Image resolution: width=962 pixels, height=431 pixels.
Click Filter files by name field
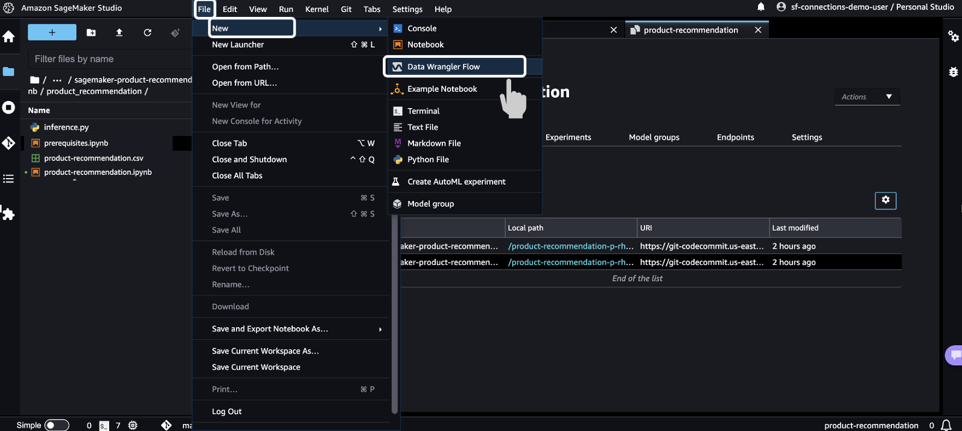point(110,59)
